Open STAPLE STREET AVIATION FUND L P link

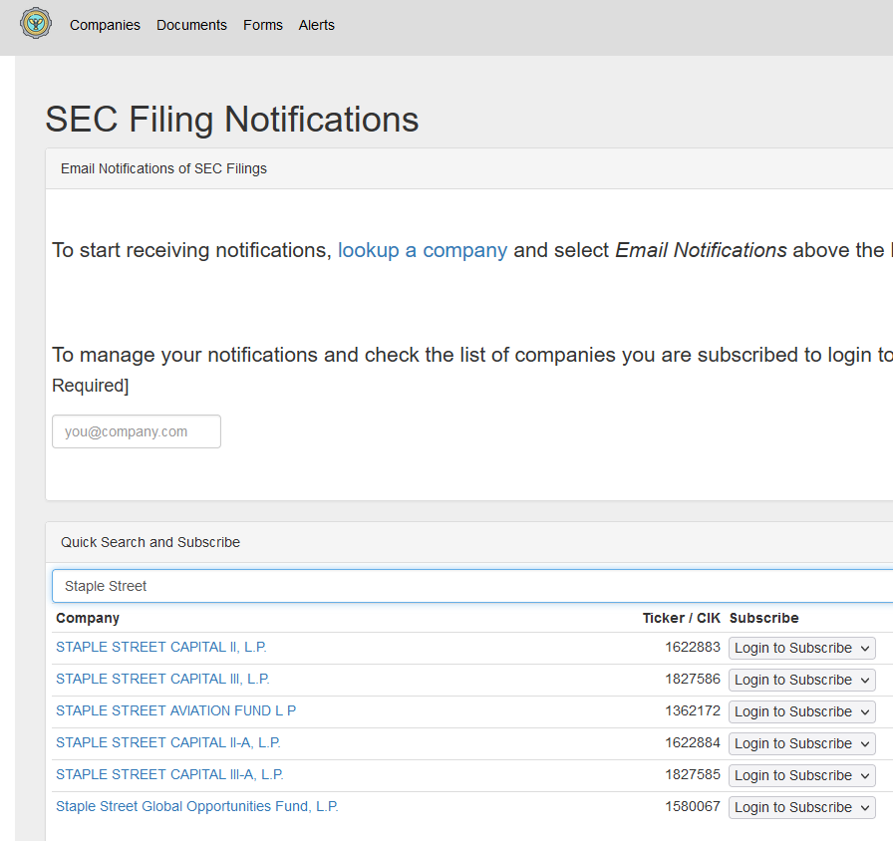click(x=176, y=710)
